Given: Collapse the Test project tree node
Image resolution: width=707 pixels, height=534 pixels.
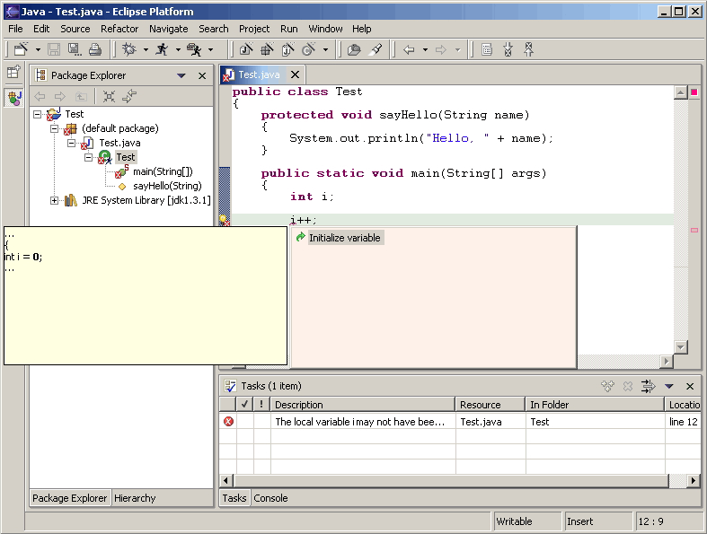Looking at the screenshot, I should click(37, 115).
